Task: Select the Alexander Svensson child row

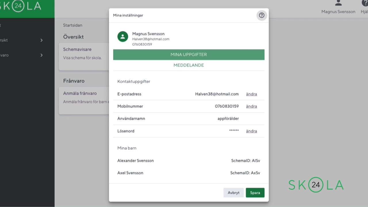Action: (x=189, y=161)
